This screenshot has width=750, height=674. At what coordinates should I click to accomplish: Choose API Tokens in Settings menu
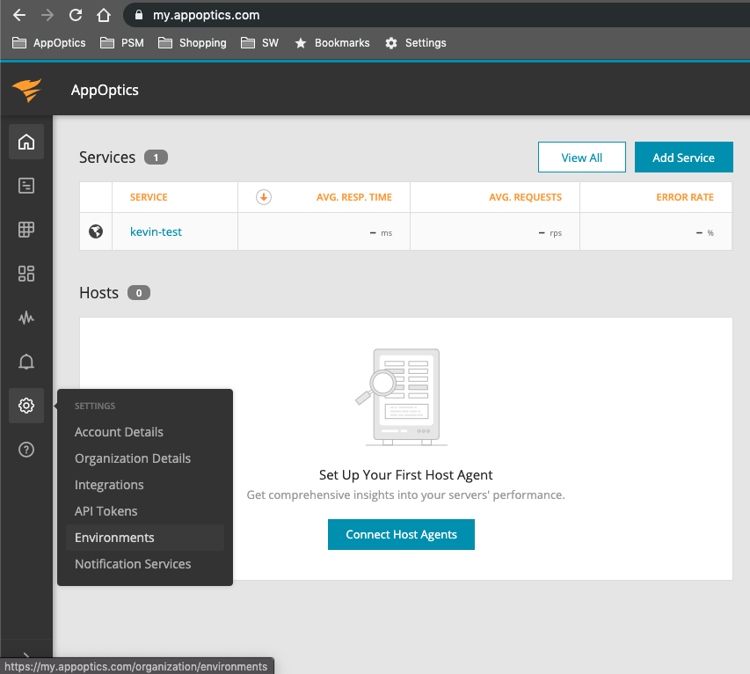(106, 511)
